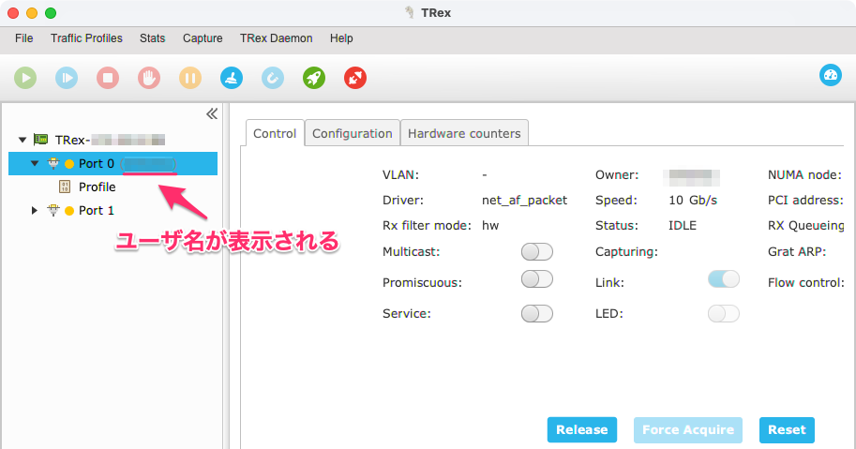The width and height of the screenshot is (856, 449).
Task: Click the PCI address label
Action: [x=805, y=201]
